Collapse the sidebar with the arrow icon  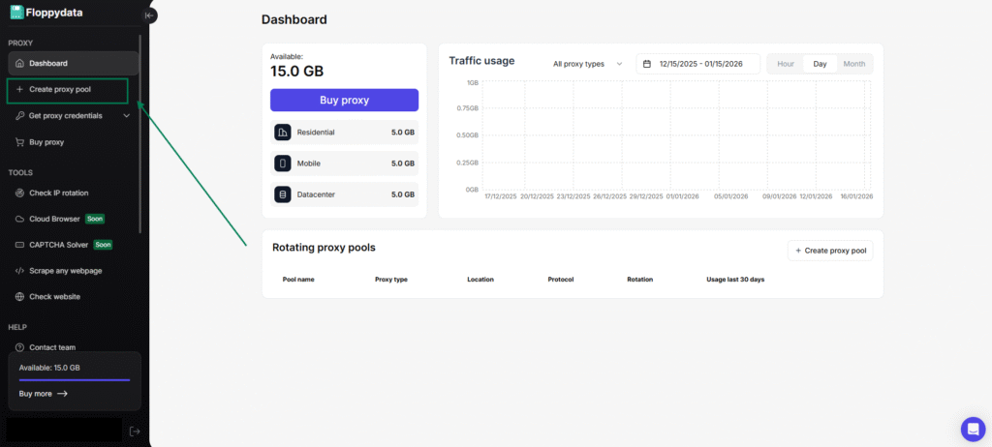tap(149, 15)
